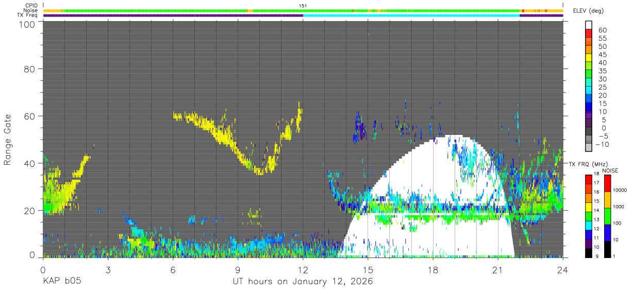Click NOISE legend value 1
Image resolution: width=633 pixels, height=292 pixels.
[614, 256]
